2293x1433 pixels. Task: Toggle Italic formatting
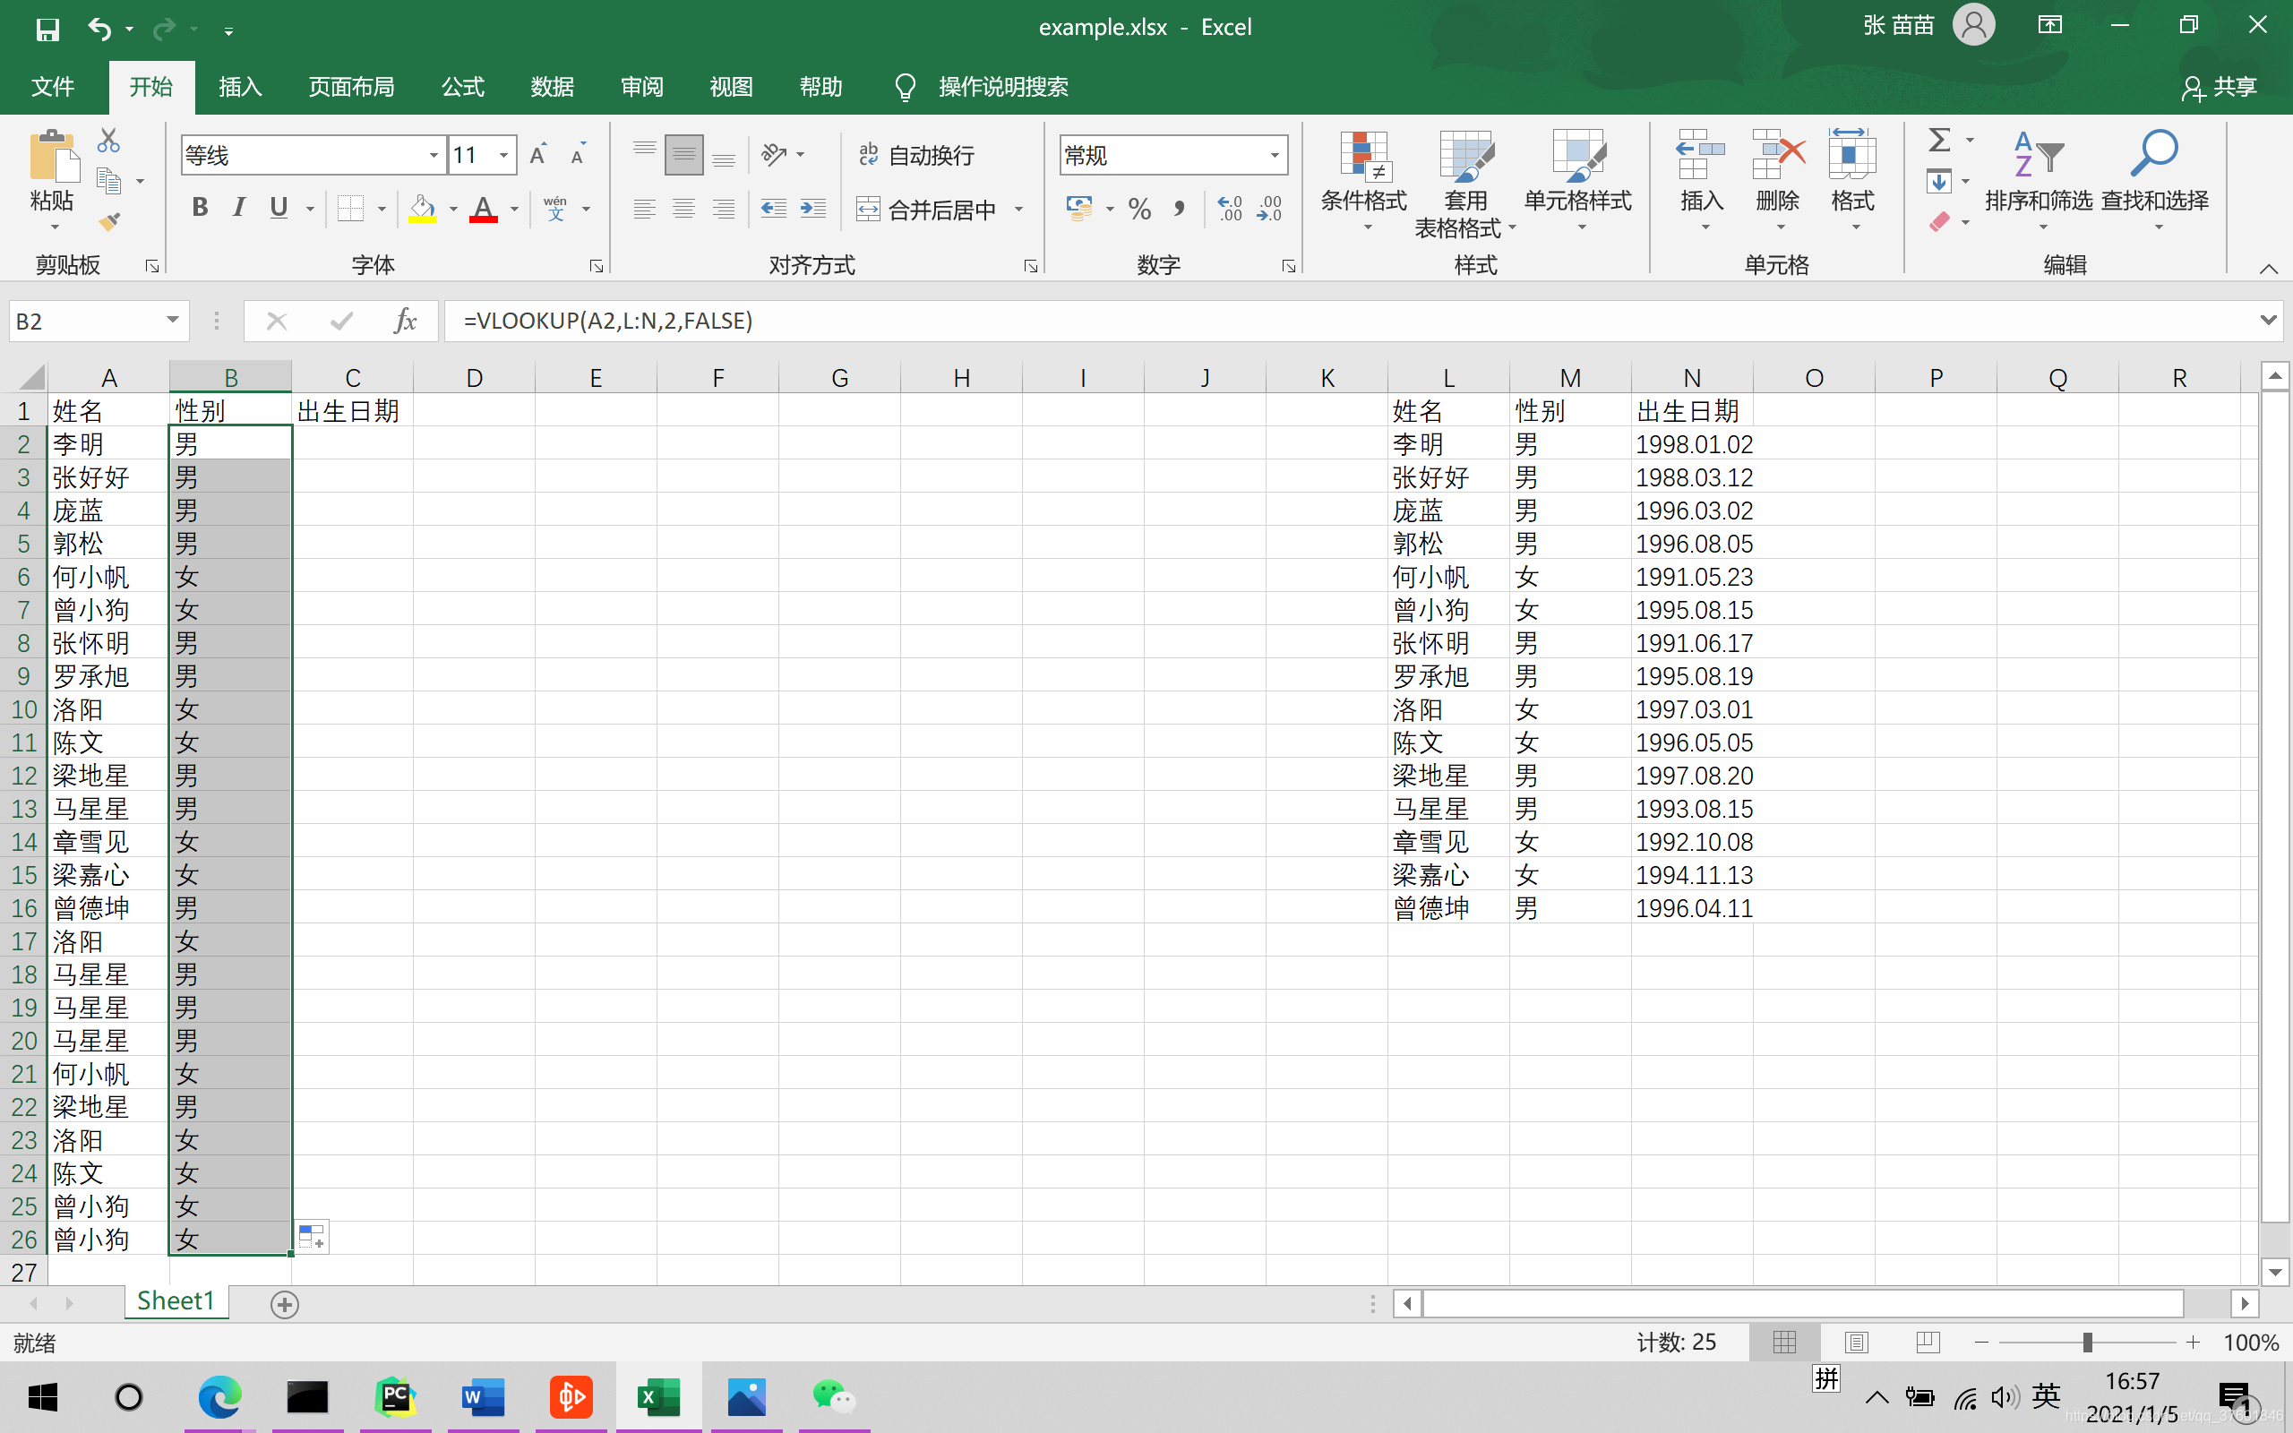[239, 208]
